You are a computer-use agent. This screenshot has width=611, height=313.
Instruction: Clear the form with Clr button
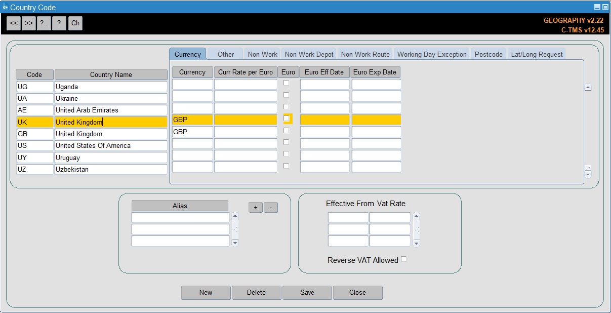tap(75, 23)
